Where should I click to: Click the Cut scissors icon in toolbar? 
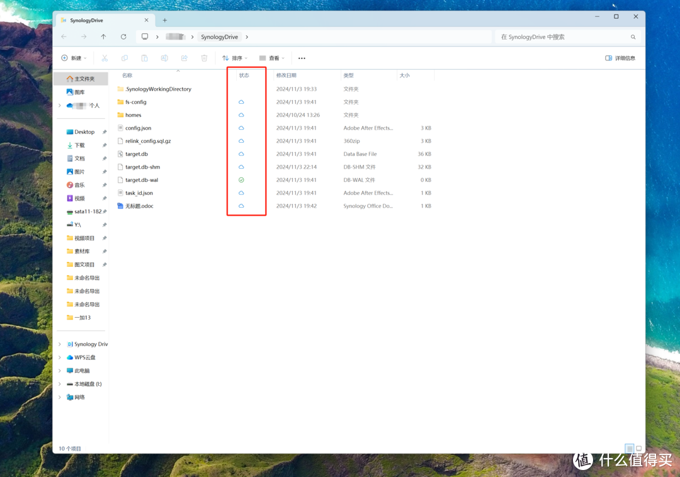(105, 58)
